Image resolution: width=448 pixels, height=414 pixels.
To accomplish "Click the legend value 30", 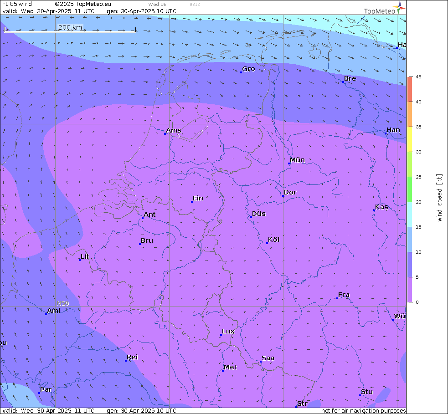I will [x=418, y=152].
